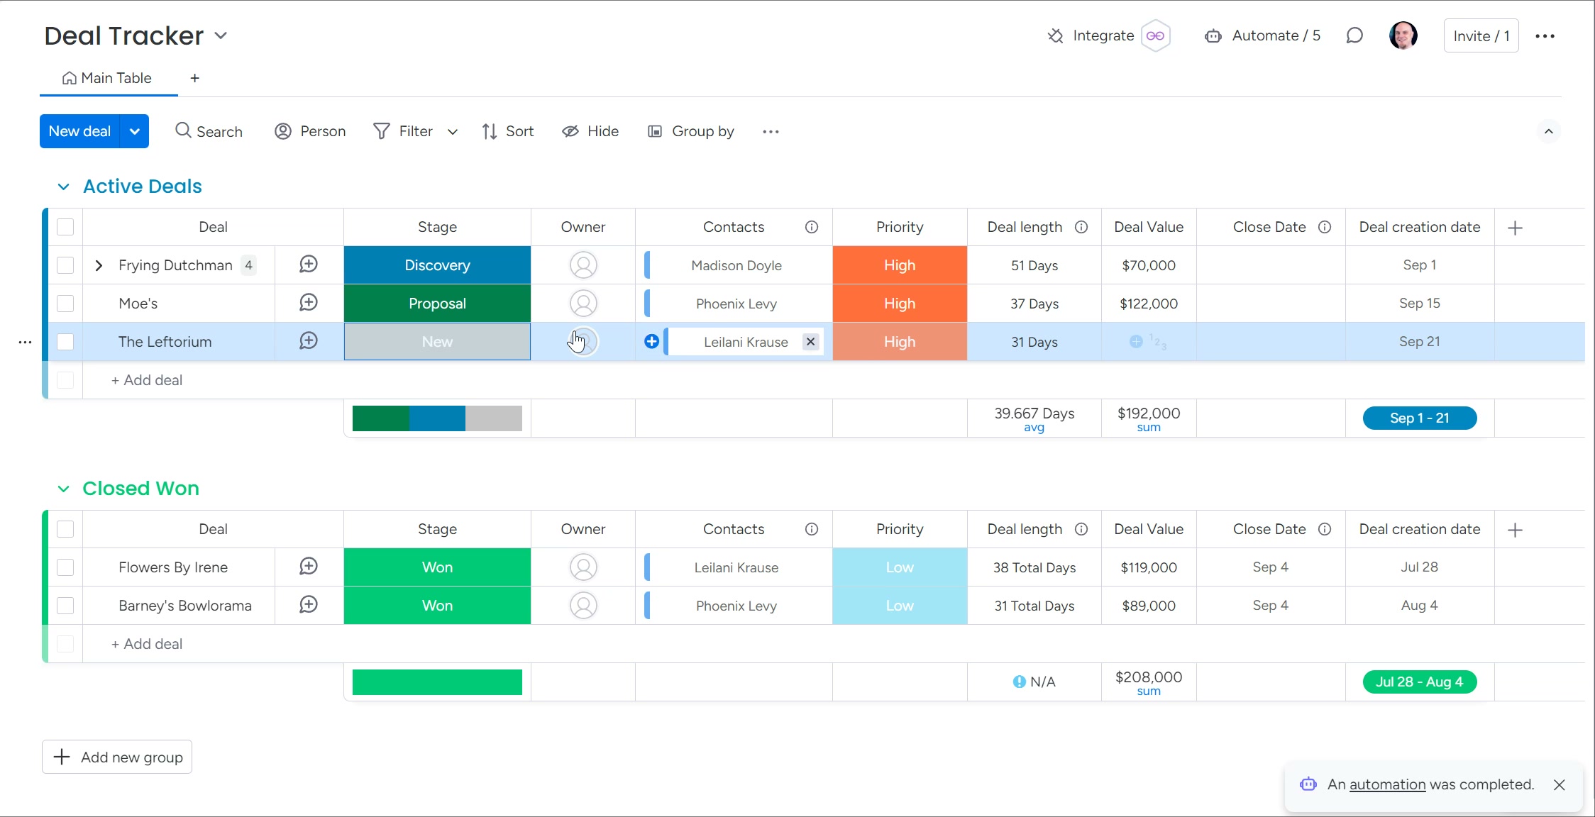Click Add deal under Closed Won
This screenshot has height=817, width=1595.
(146, 644)
